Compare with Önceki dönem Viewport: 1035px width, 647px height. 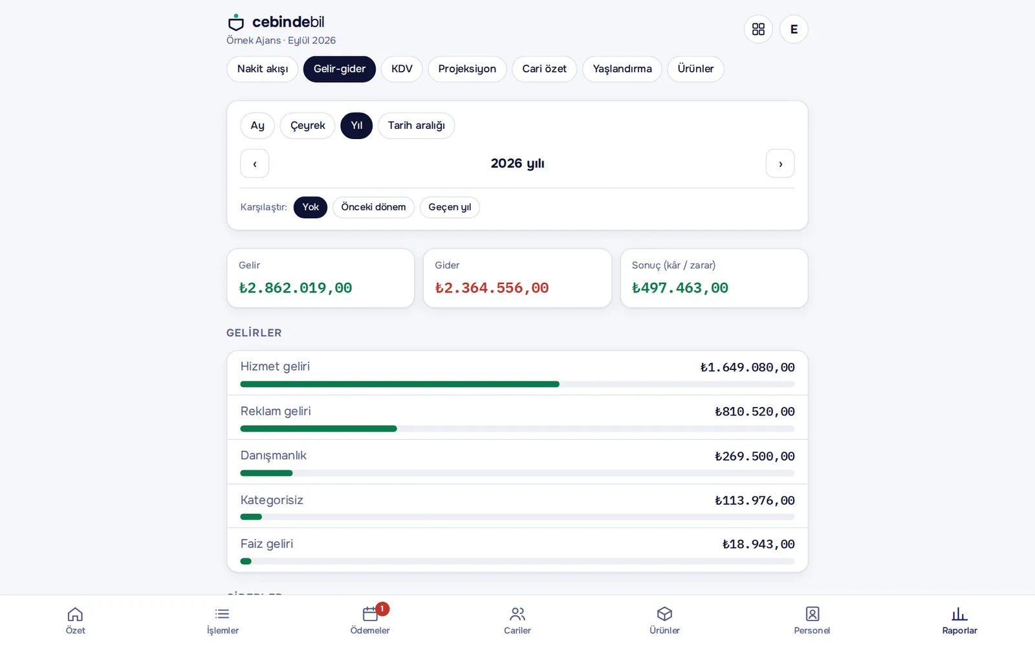point(373,207)
